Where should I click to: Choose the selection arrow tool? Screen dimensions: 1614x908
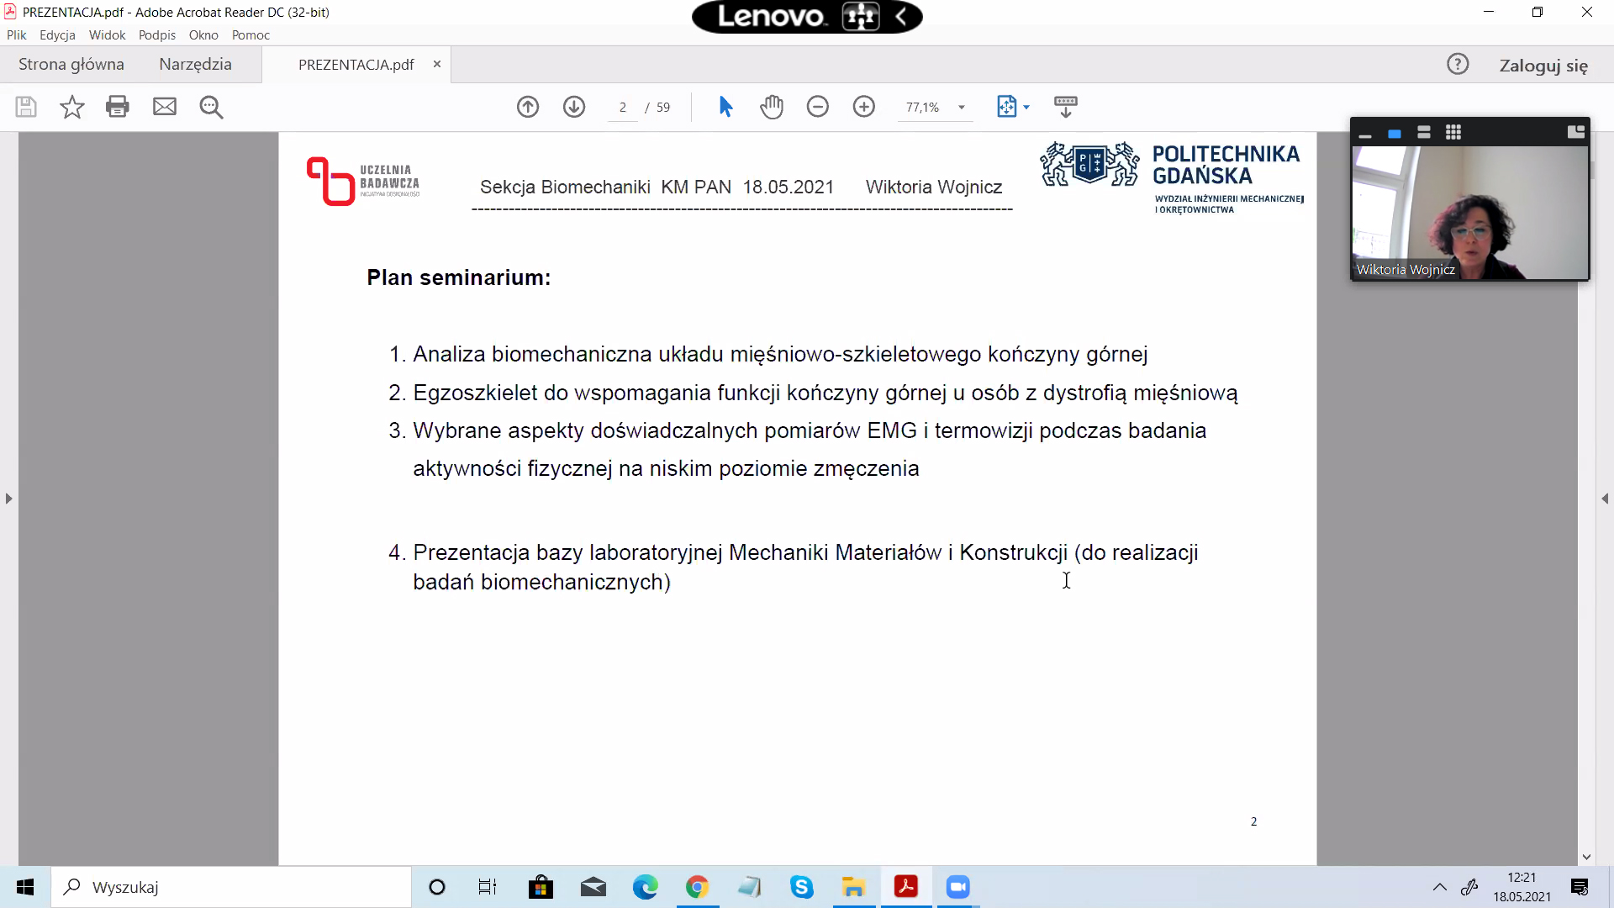pyautogui.click(x=725, y=107)
